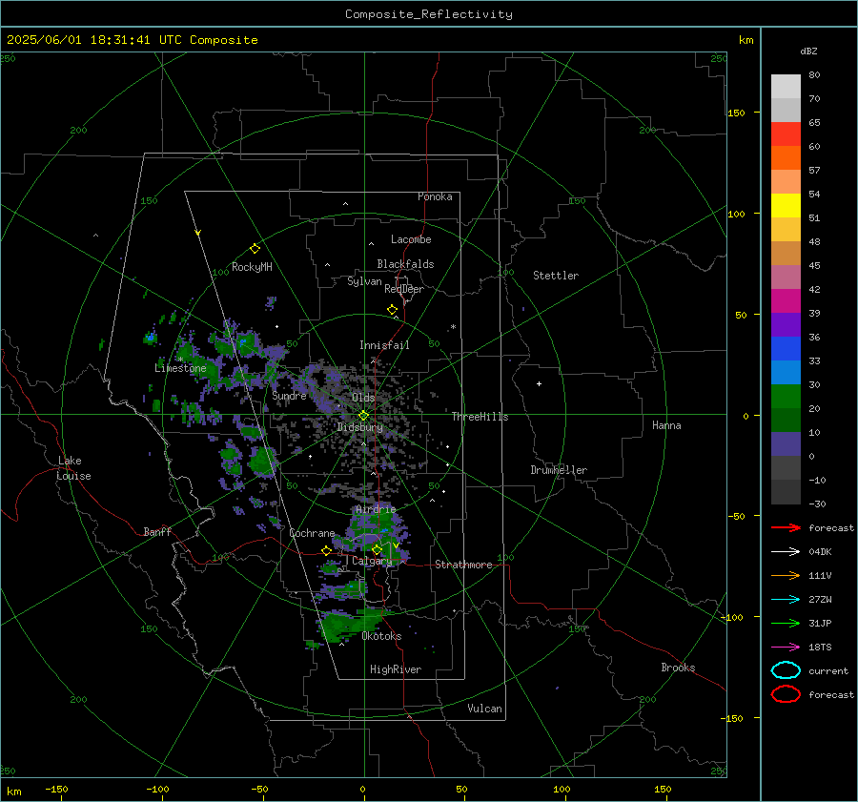The height and width of the screenshot is (802, 858).
Task: Select the orange 111V arrow symbol
Action: coord(786,575)
